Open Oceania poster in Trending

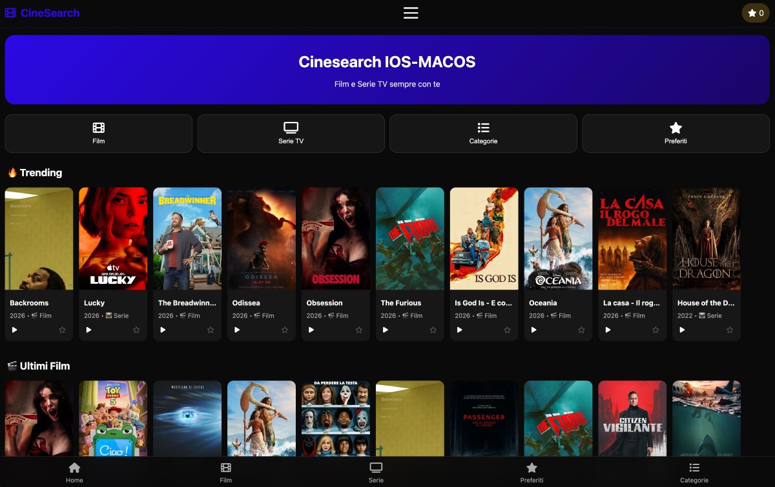coord(559,239)
